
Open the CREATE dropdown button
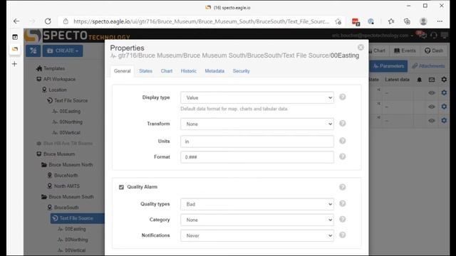pyautogui.click(x=63, y=50)
